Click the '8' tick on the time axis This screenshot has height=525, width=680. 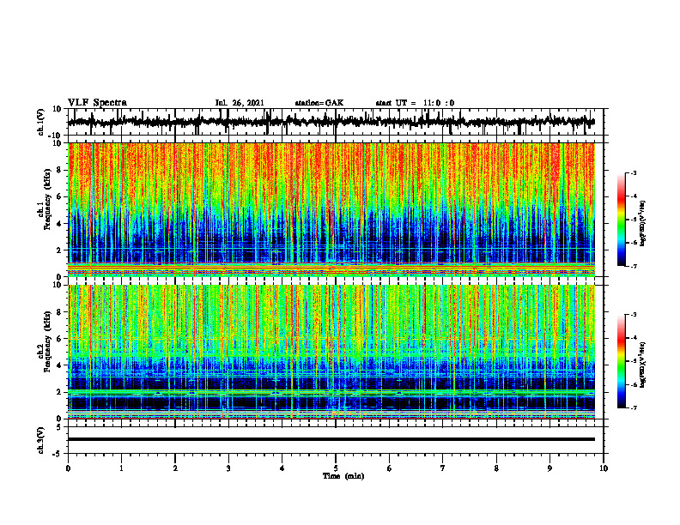coord(496,468)
